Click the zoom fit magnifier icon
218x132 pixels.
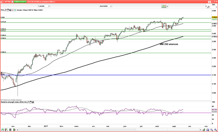208,130
